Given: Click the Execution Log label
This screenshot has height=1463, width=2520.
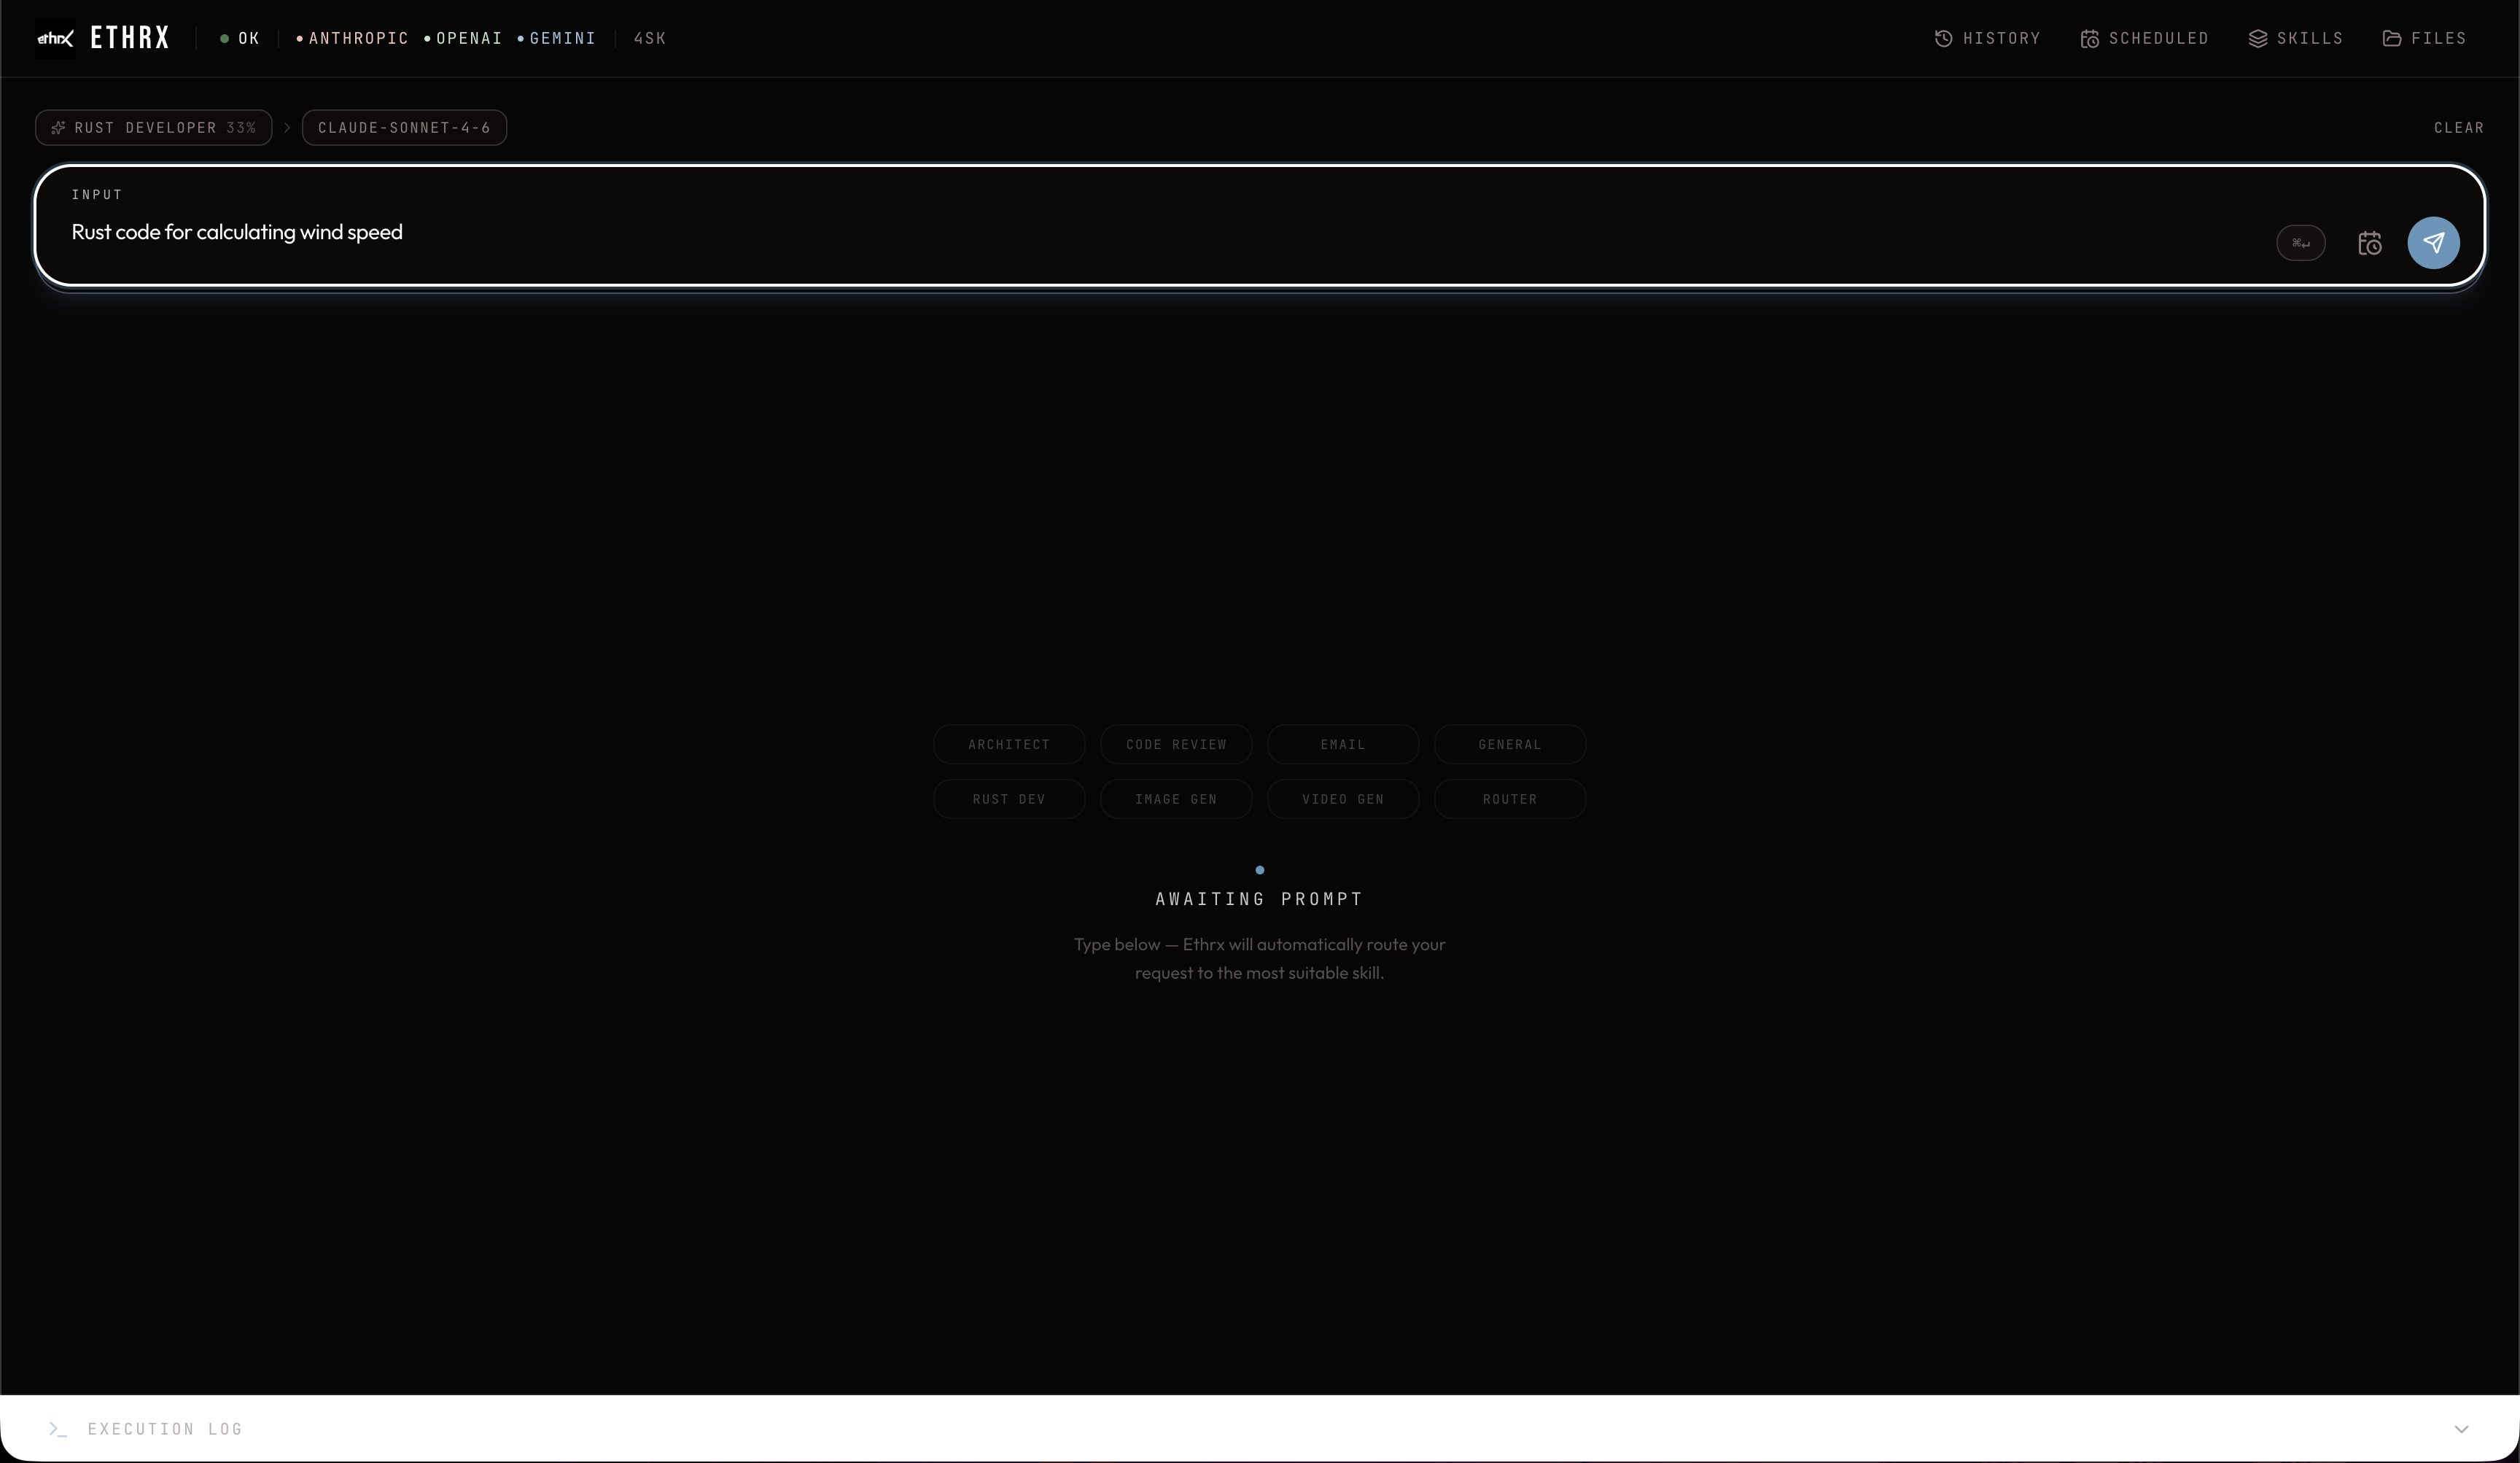Looking at the screenshot, I should pyautogui.click(x=165, y=1429).
